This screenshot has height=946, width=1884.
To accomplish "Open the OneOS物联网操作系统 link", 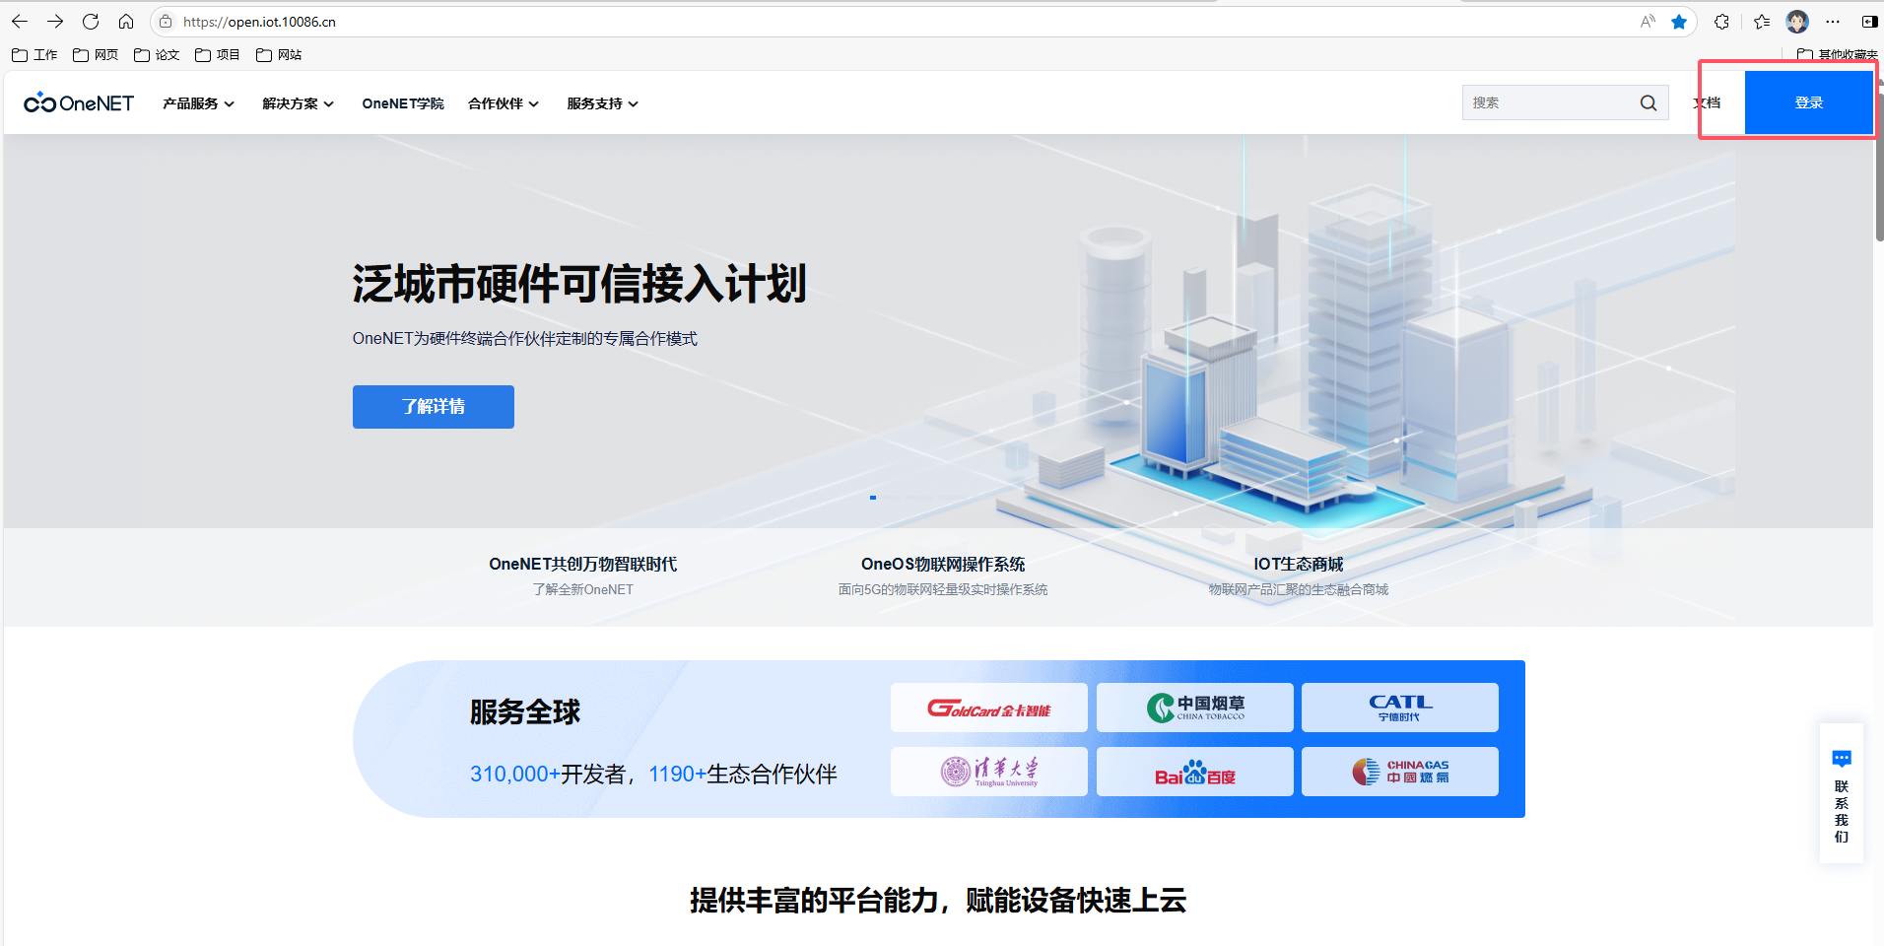I will 943,564.
